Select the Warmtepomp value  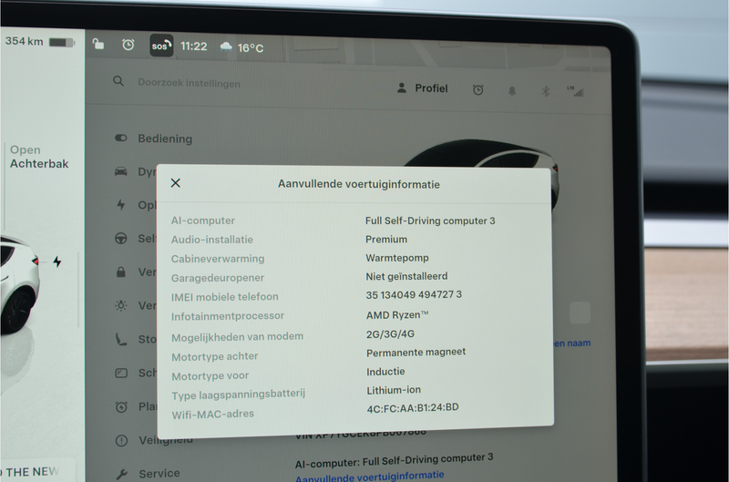click(397, 258)
